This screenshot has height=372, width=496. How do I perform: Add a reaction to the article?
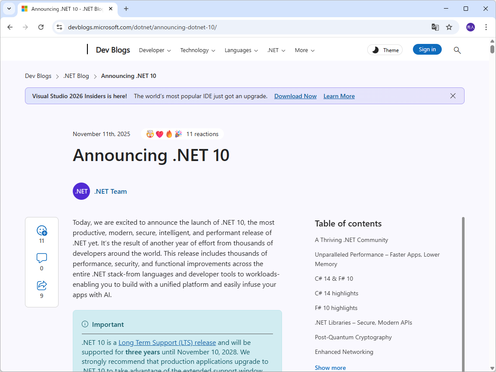pos(41,231)
